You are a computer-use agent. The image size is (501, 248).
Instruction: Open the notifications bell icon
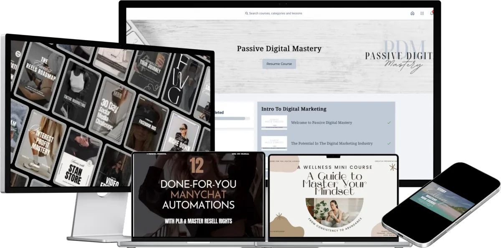point(432,13)
